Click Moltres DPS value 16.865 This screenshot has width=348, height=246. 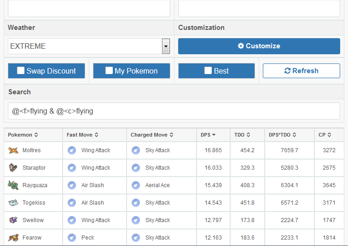click(213, 150)
